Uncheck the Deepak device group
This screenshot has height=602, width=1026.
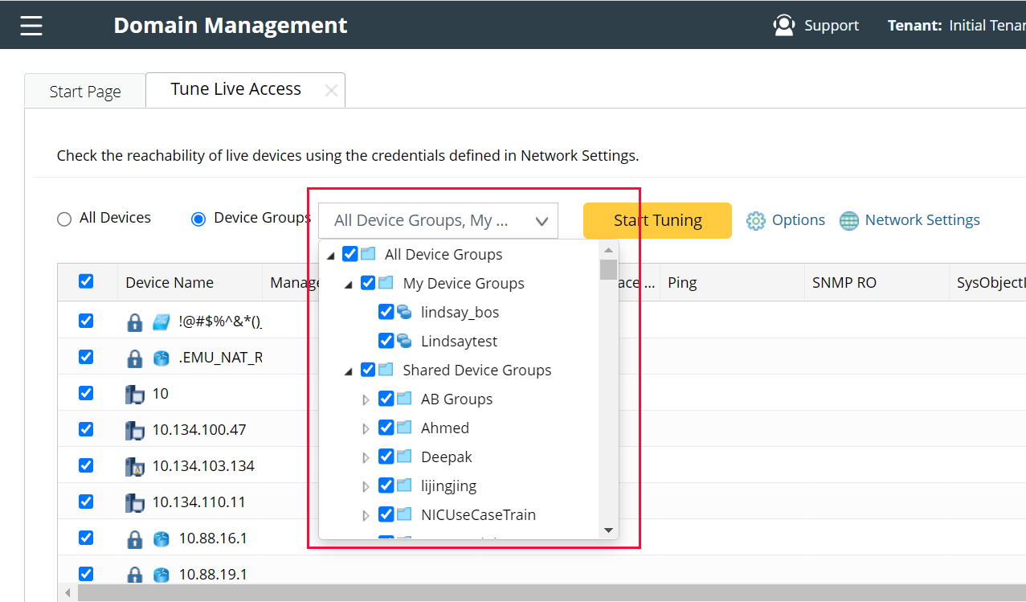coord(386,456)
